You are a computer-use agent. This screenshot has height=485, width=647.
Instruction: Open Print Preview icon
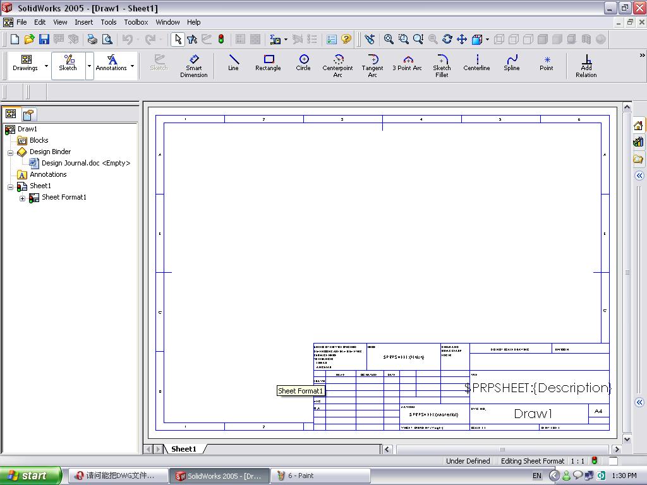pyautogui.click(x=107, y=39)
